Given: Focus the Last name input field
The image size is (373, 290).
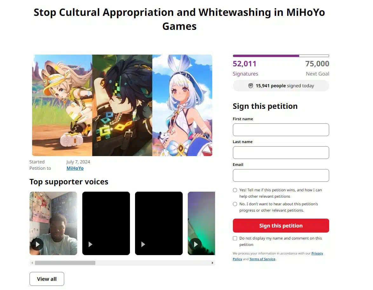Looking at the screenshot, I should pos(281,153).
